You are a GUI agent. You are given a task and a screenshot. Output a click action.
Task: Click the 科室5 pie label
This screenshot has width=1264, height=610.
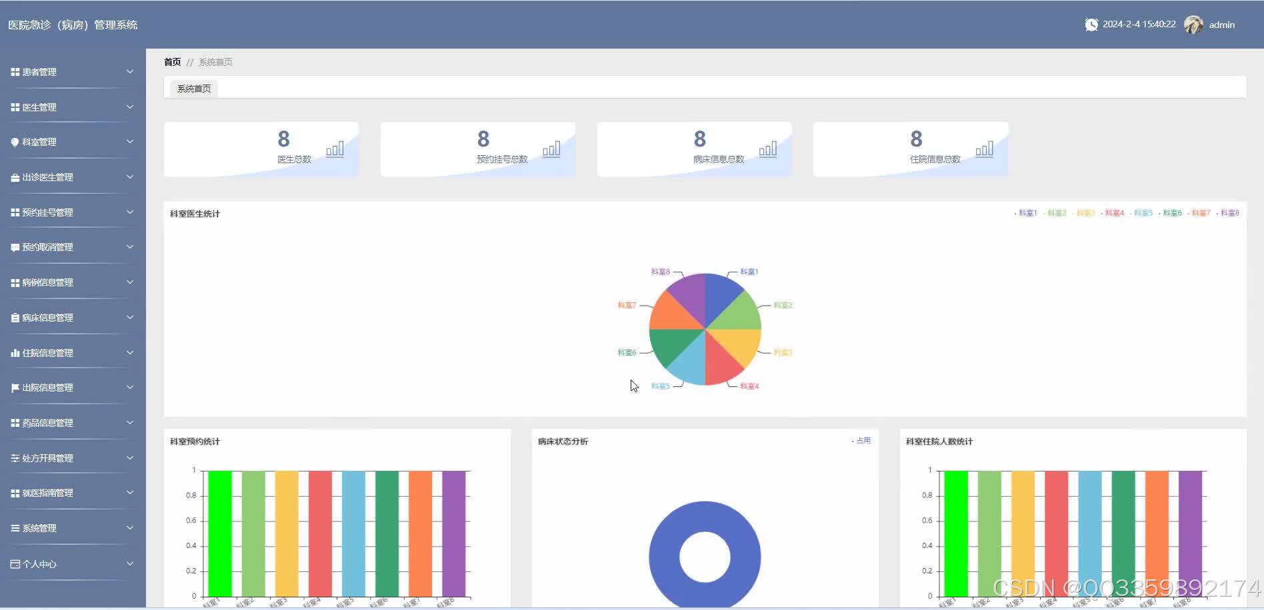(x=661, y=386)
